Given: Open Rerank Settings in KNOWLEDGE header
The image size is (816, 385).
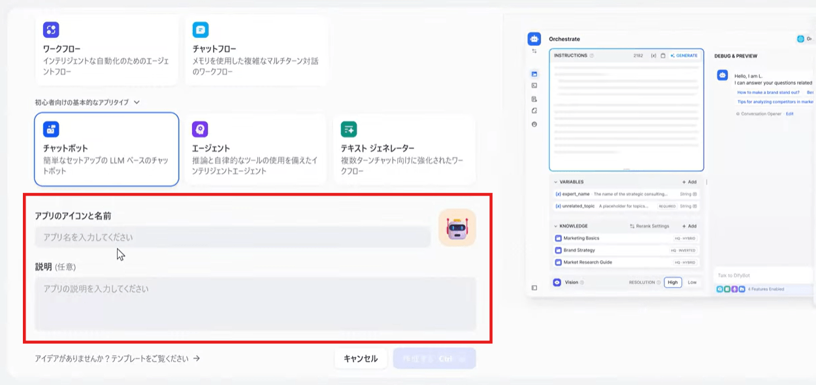Looking at the screenshot, I should 649,226.
